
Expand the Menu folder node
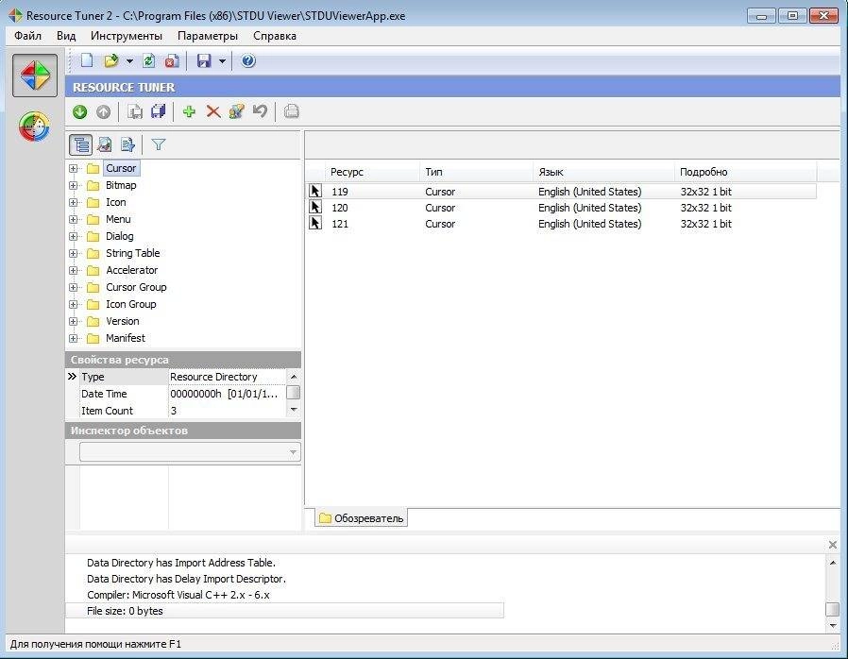73,219
